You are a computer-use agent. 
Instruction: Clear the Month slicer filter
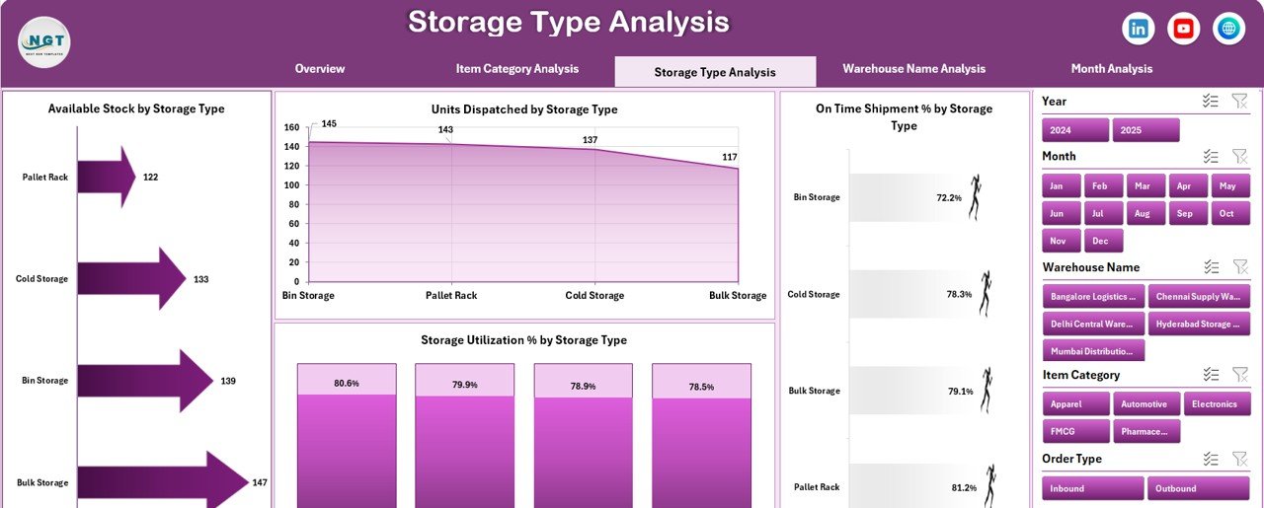[x=1240, y=156]
